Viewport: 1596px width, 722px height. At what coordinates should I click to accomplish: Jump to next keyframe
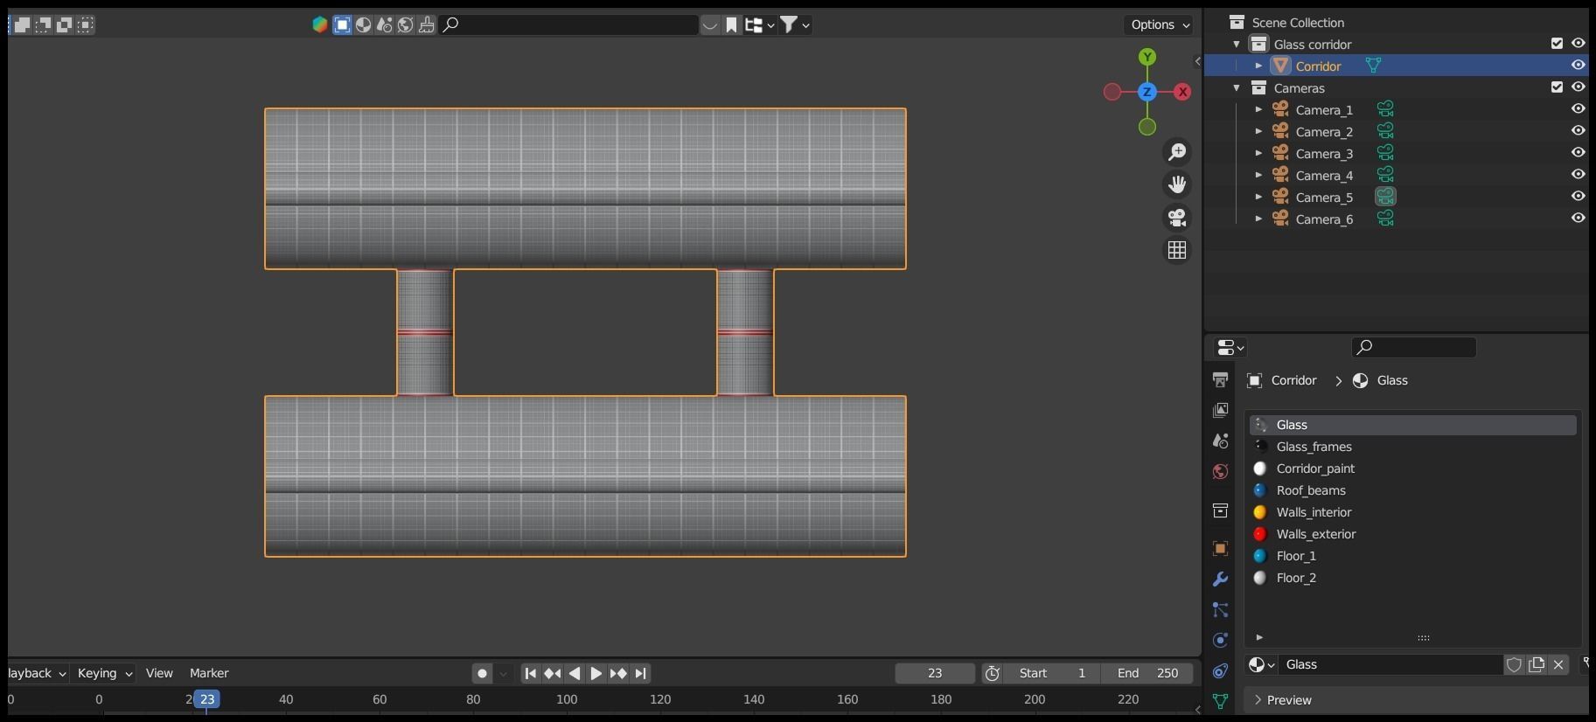(x=618, y=674)
